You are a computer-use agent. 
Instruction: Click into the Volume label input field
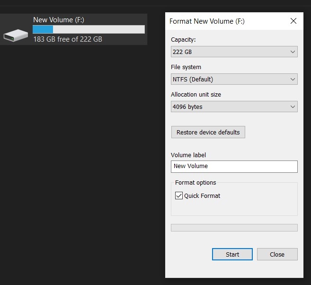[234, 166]
